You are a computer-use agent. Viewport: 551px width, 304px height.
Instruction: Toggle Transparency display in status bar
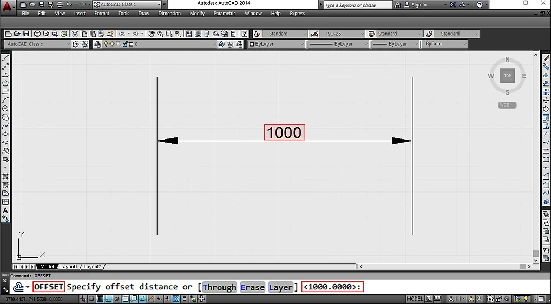click(176, 299)
